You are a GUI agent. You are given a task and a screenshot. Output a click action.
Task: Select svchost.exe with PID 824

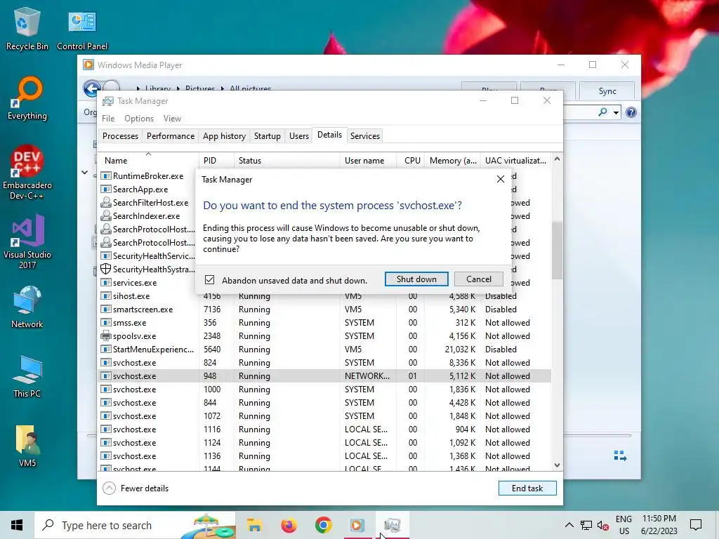[324, 363]
